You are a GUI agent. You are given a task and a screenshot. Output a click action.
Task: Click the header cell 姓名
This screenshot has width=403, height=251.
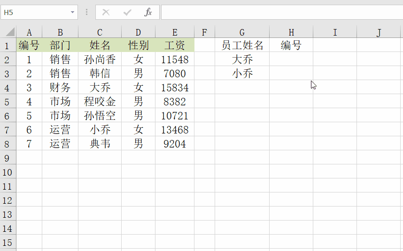(x=100, y=45)
